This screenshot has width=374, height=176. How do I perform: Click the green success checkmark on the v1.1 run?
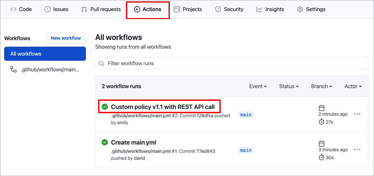point(105,106)
